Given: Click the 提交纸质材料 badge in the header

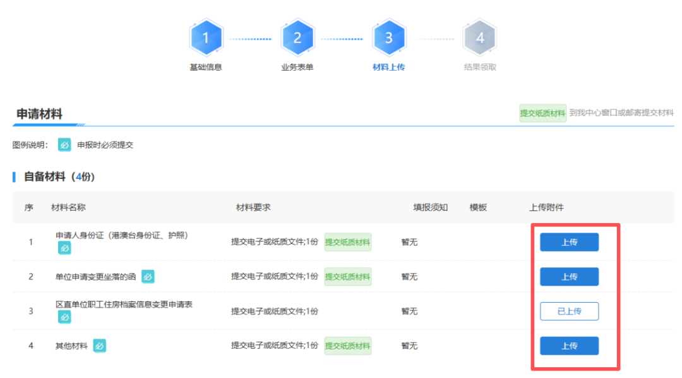Looking at the screenshot, I should (542, 113).
